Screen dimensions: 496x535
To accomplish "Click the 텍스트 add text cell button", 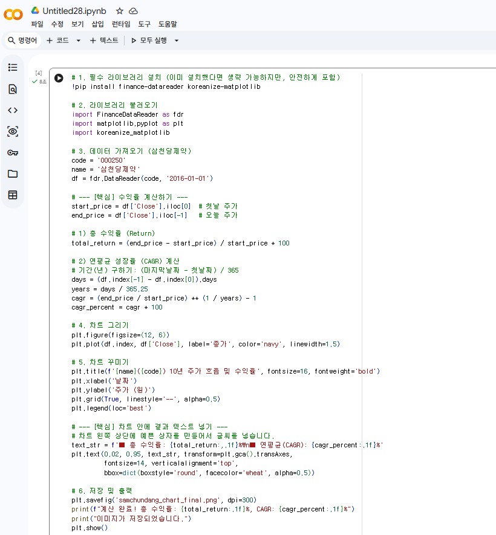I will pyautogui.click(x=104, y=41).
